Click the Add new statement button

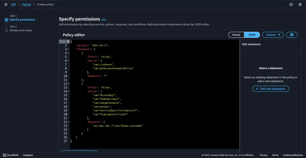270,89
